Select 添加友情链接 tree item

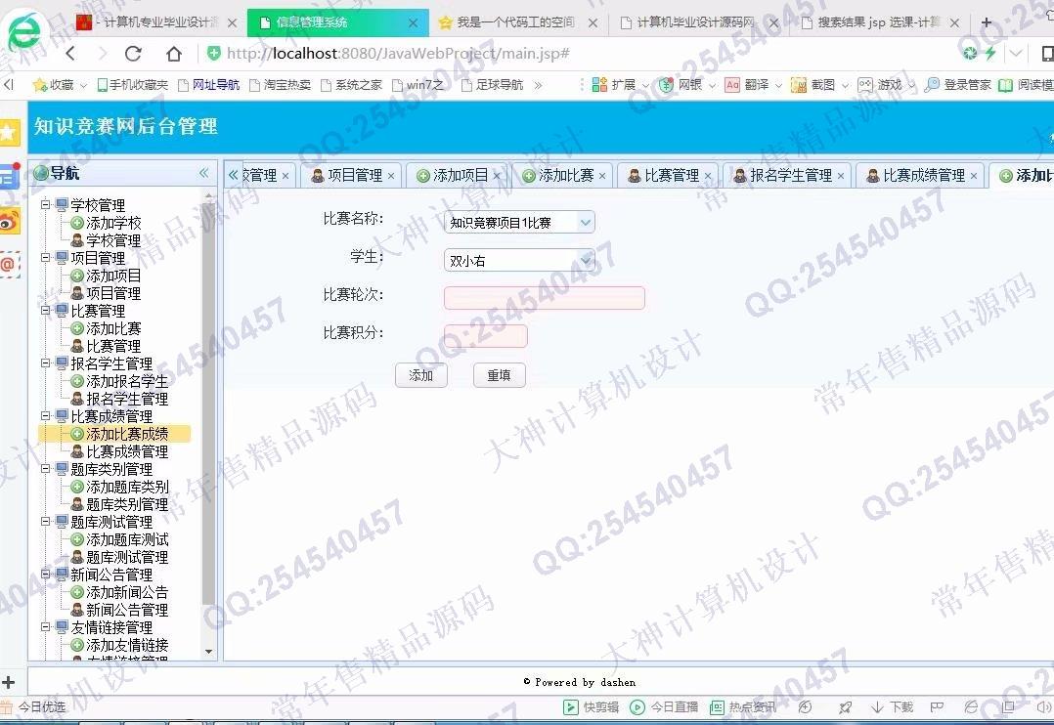point(126,645)
